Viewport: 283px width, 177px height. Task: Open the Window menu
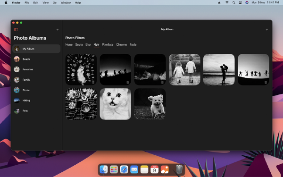66,2
